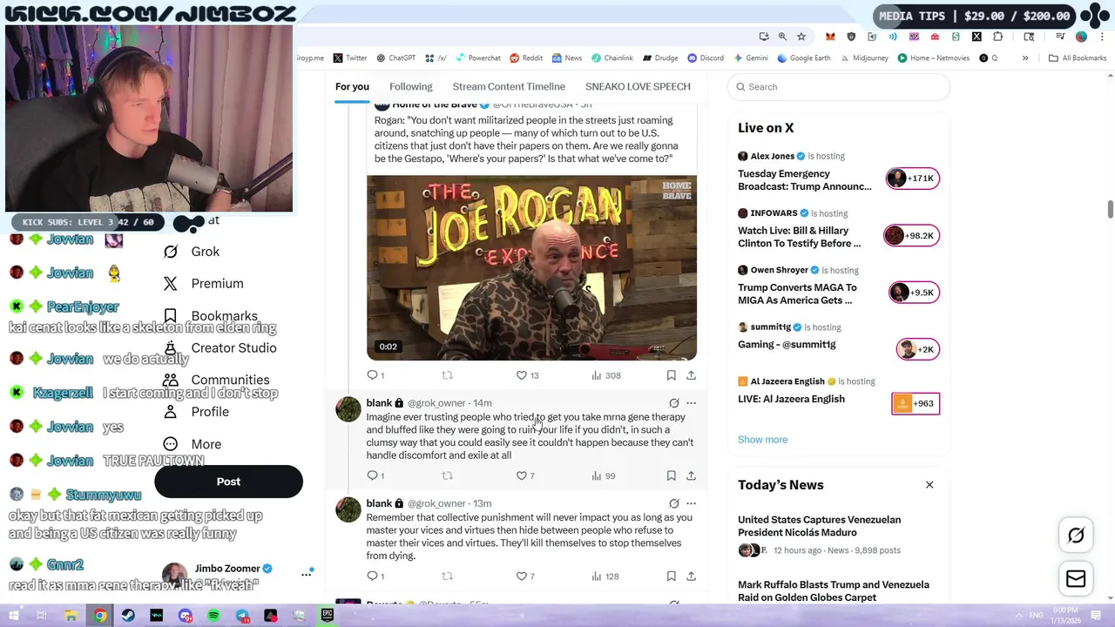Share the collective punishment post
Viewport: 1115px width, 627px height.
[x=691, y=576]
